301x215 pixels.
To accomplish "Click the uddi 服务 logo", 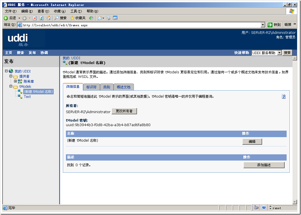I will 18,40.
